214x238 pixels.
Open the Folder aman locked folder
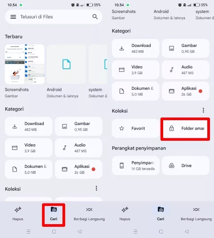pos(185,129)
